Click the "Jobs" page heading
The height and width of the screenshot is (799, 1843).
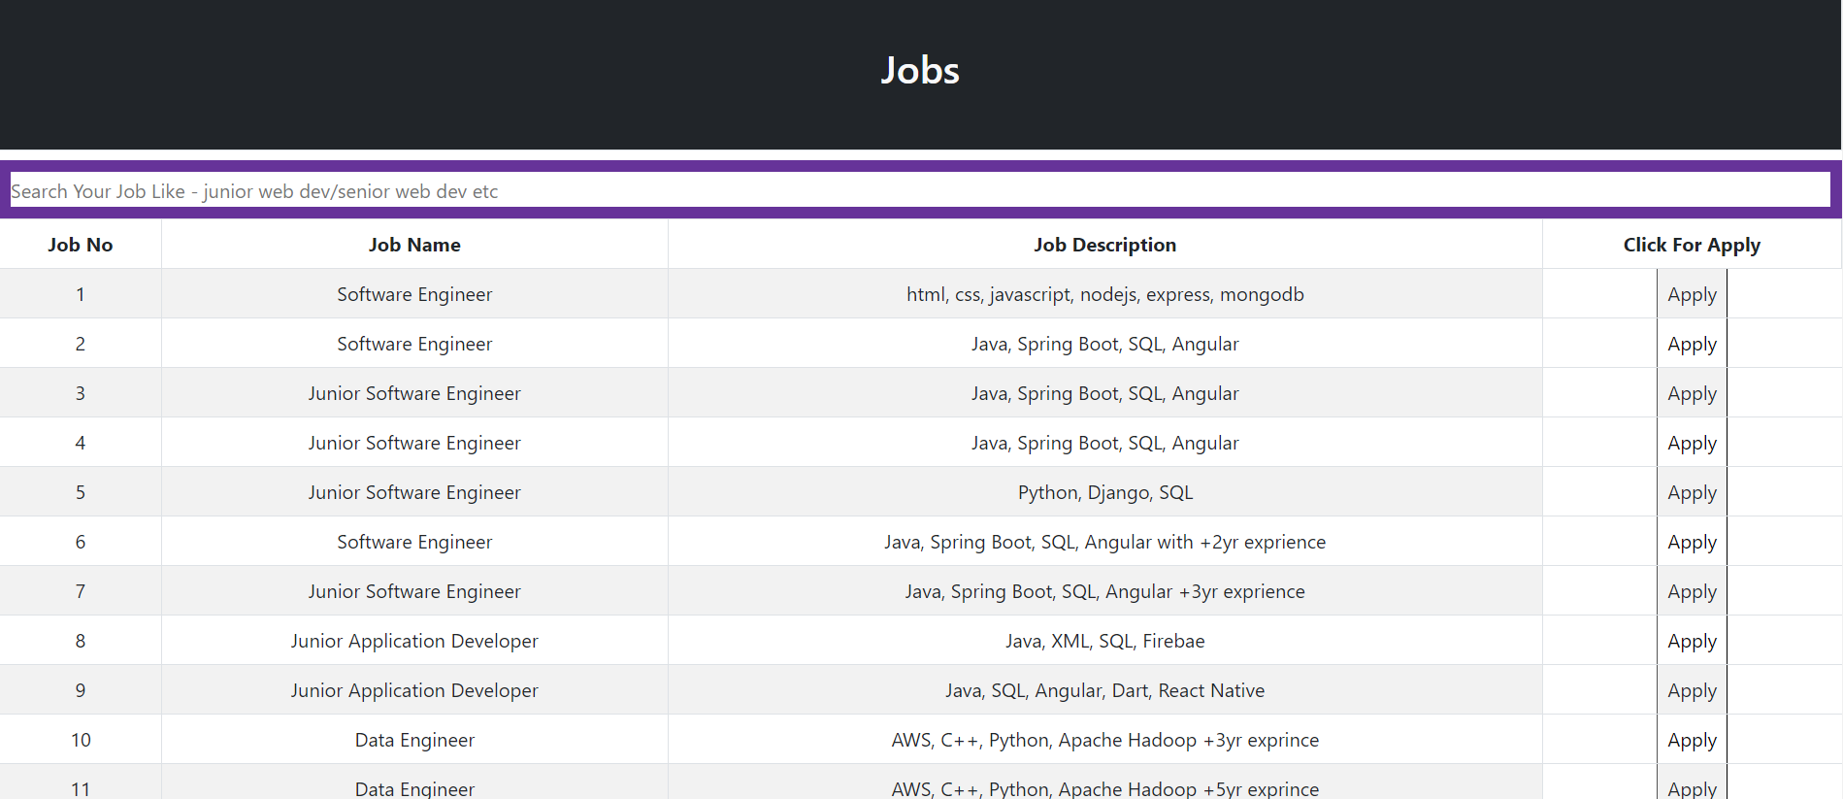(x=920, y=70)
